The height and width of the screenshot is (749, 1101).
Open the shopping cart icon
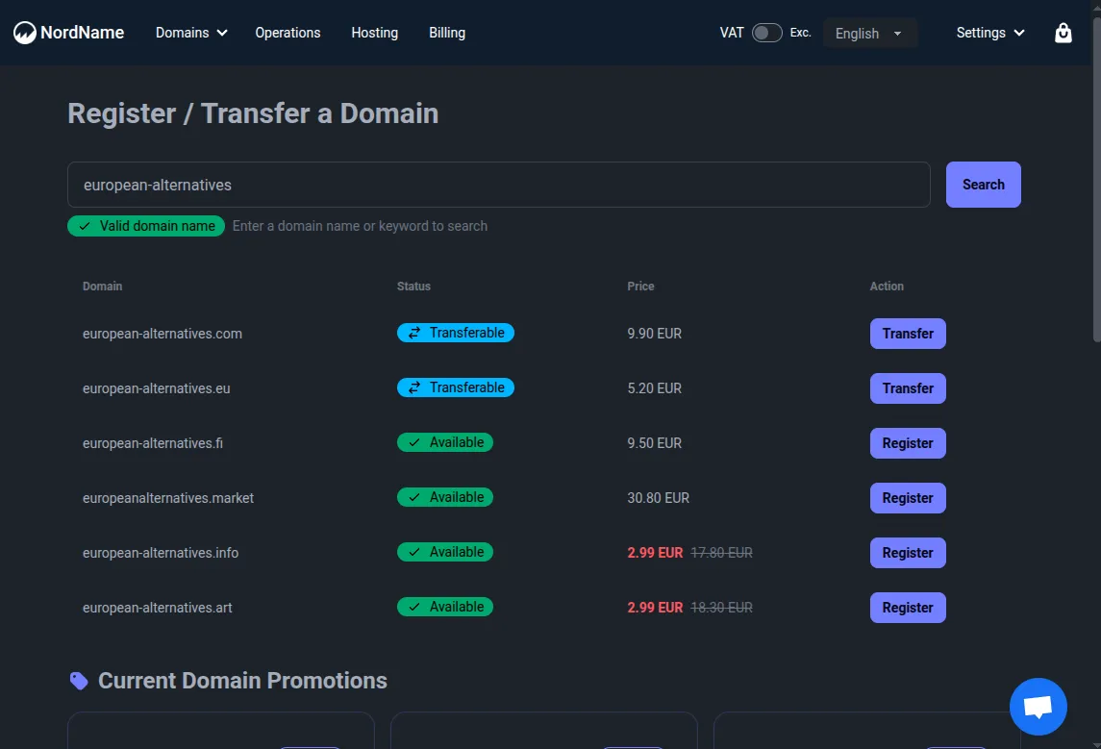click(x=1063, y=32)
